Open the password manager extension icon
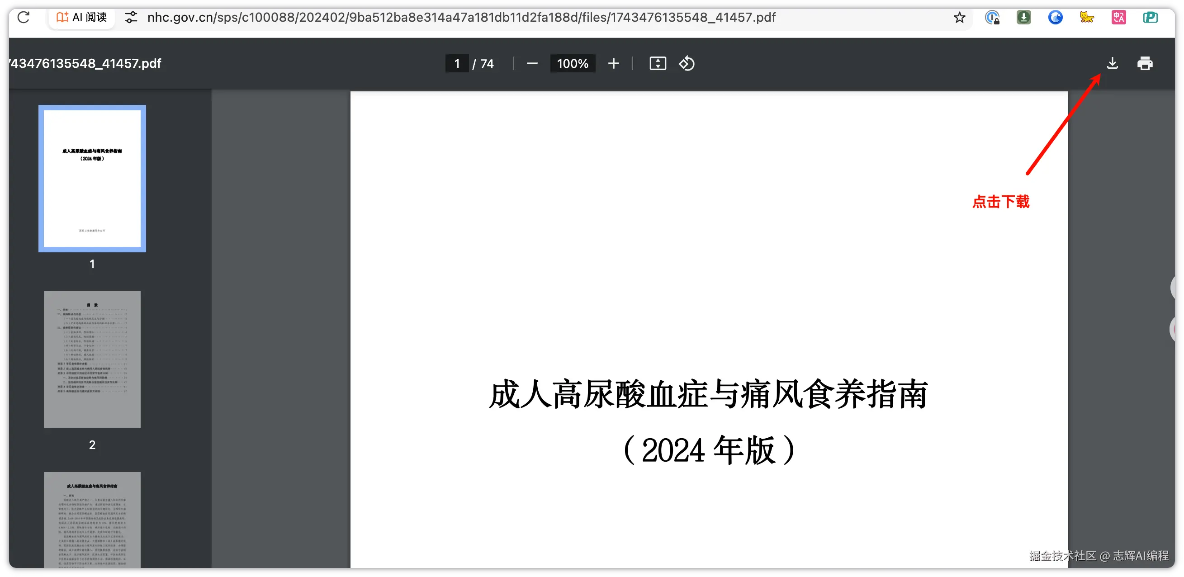 tap(992, 18)
